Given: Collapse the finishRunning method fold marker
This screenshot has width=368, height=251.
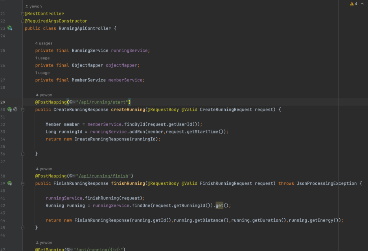Looking at the screenshot, I should coord(23,184).
